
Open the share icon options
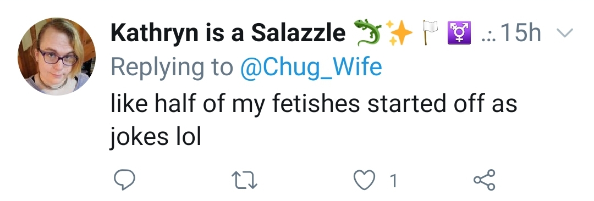coord(485,180)
